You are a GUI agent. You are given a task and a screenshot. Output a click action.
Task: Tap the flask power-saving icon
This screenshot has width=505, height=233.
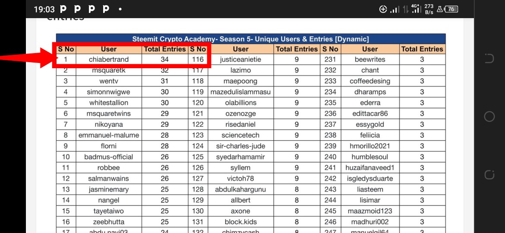coord(439,9)
